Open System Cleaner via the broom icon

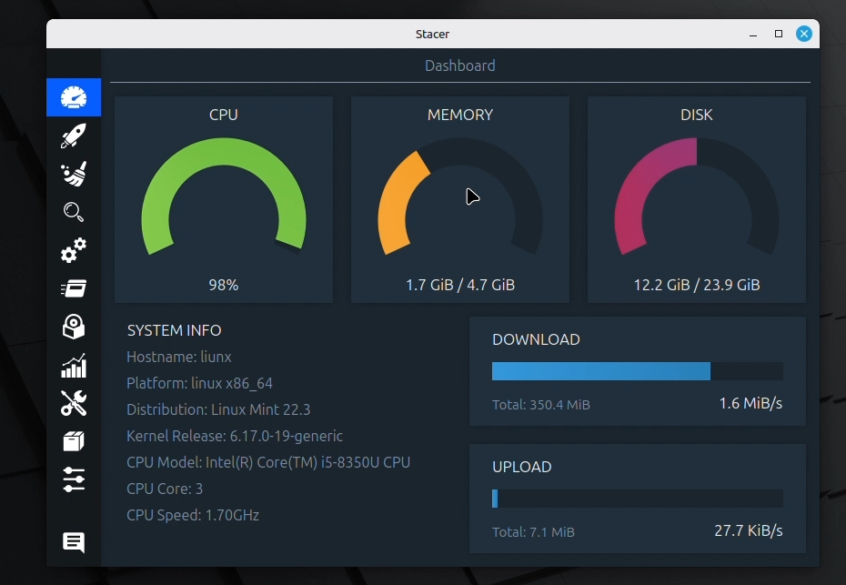[x=74, y=174]
